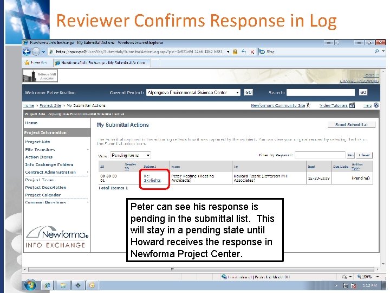390x293 pixels.
Task: Open the 100% zoom level dropdown
Action: (x=378, y=277)
